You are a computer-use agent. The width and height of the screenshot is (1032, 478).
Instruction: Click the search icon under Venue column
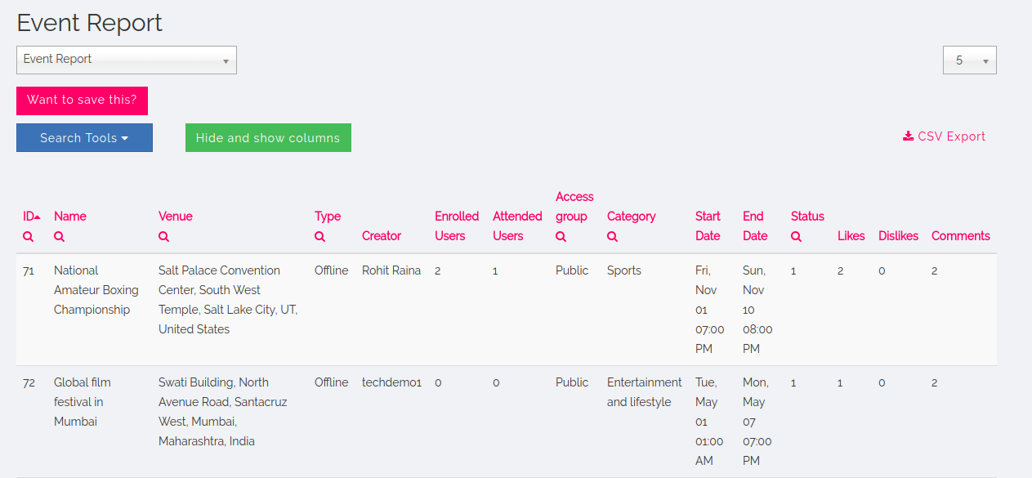(164, 237)
